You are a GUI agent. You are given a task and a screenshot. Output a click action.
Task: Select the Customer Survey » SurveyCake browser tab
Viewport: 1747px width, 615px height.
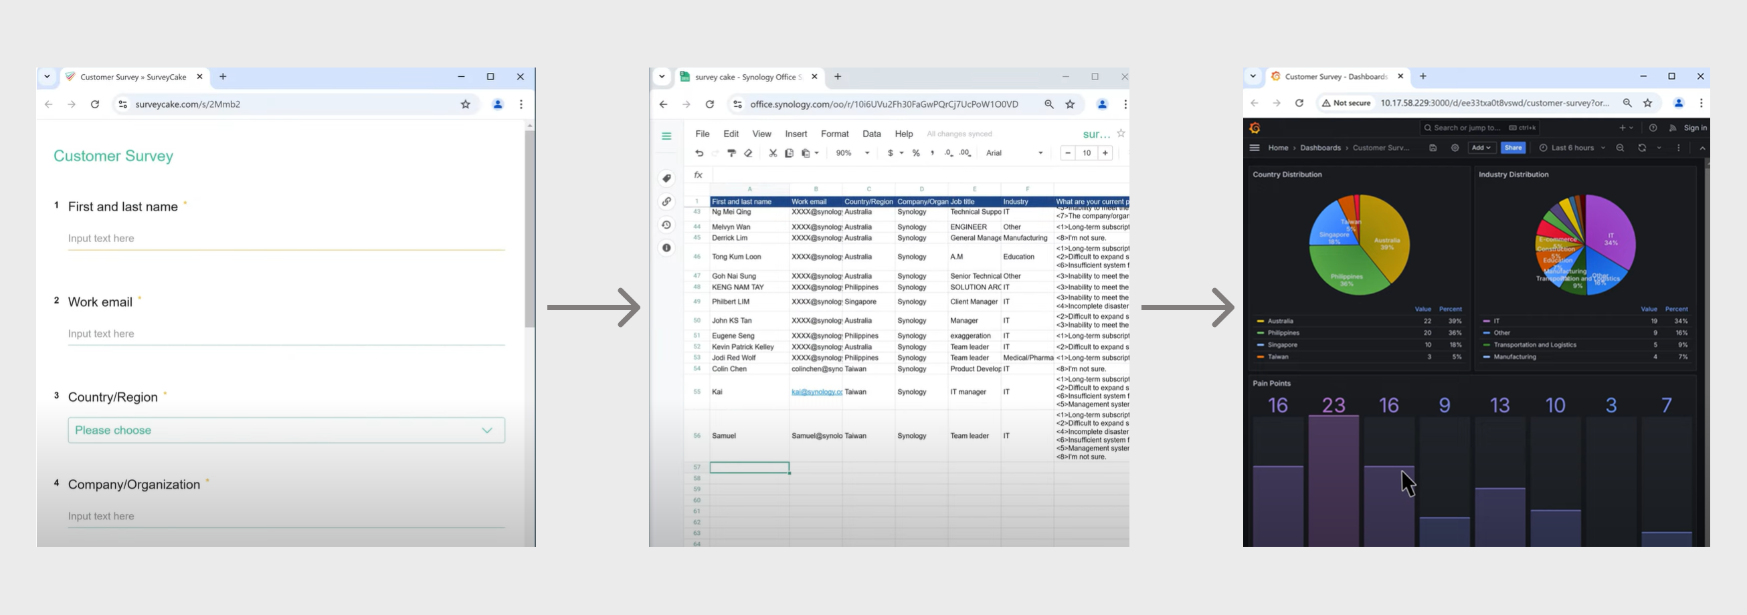click(134, 78)
